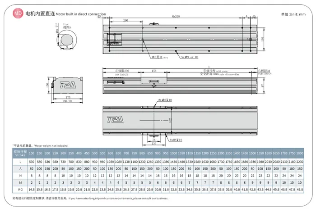
Task: Click the end-view cross-section drawing
Action: click(x=67, y=85)
